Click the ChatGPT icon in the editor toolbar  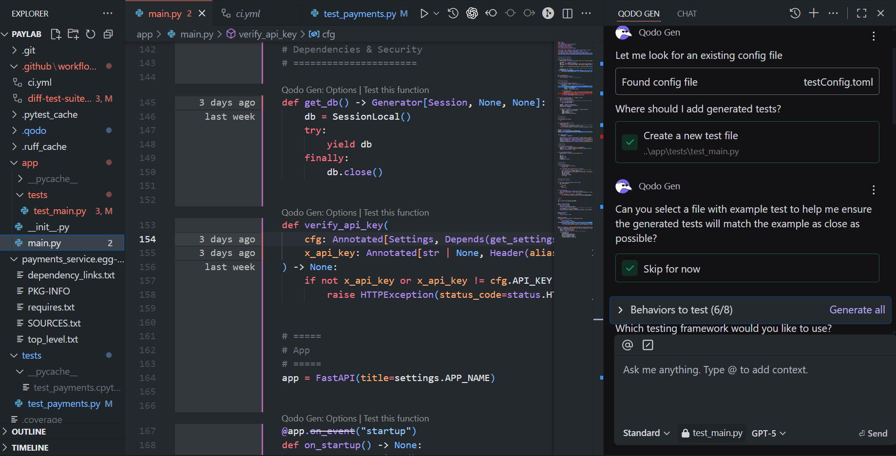point(472,13)
